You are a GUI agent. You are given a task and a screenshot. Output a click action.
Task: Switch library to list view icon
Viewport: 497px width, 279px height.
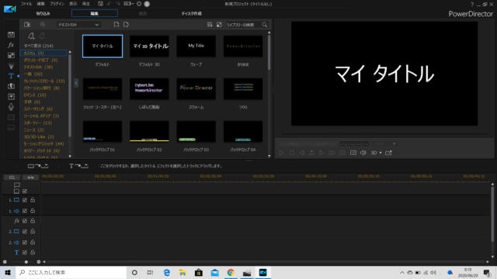point(210,24)
